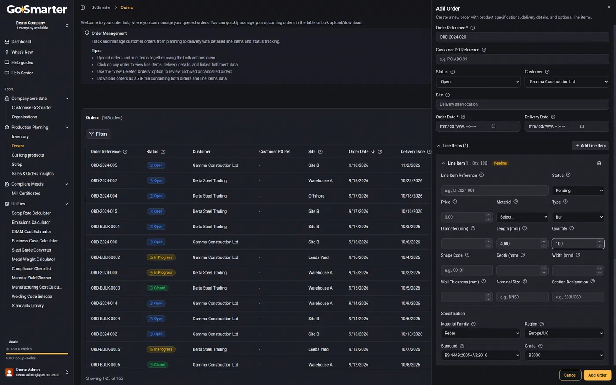616x385 pixels.
Task: Add a new line item
Action: click(x=590, y=146)
